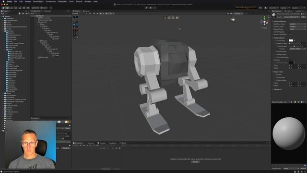Click the animation record button

[81, 146]
